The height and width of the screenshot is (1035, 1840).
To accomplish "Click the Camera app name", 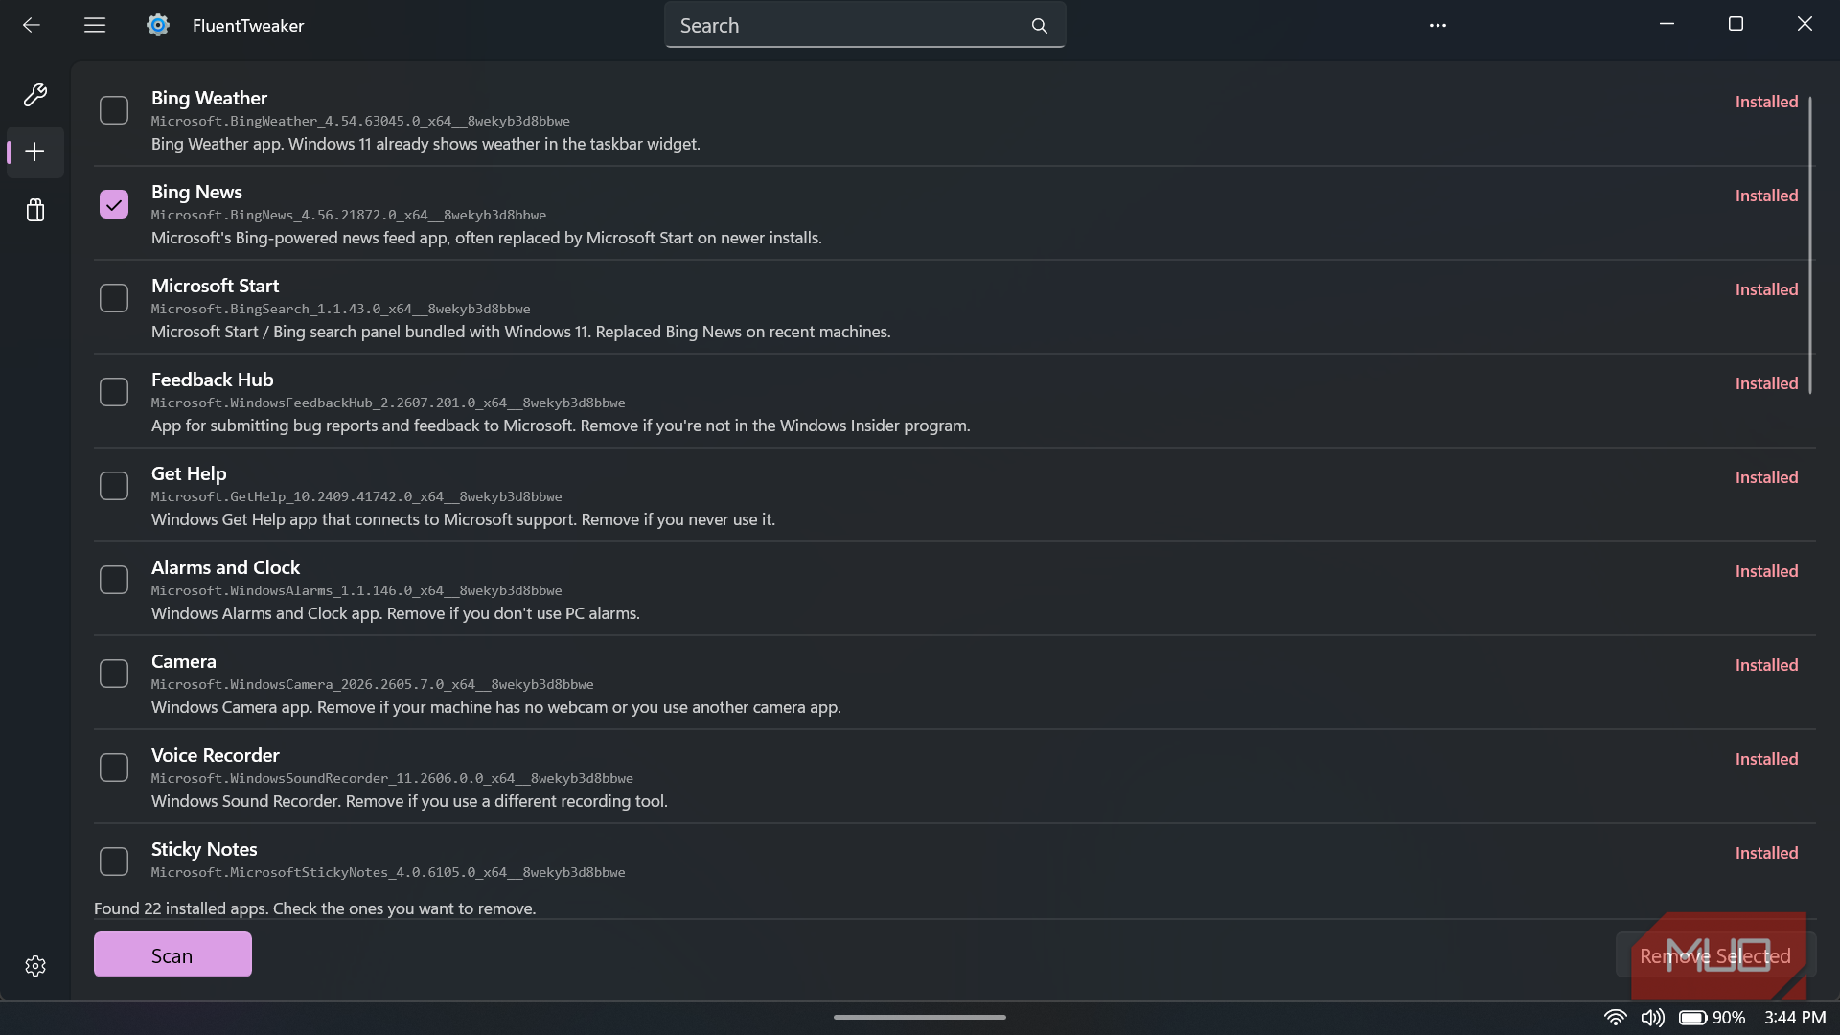I will tap(183, 661).
